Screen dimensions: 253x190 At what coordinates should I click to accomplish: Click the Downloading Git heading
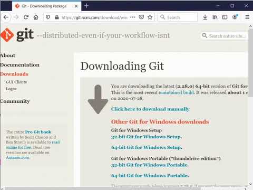[122, 66]
